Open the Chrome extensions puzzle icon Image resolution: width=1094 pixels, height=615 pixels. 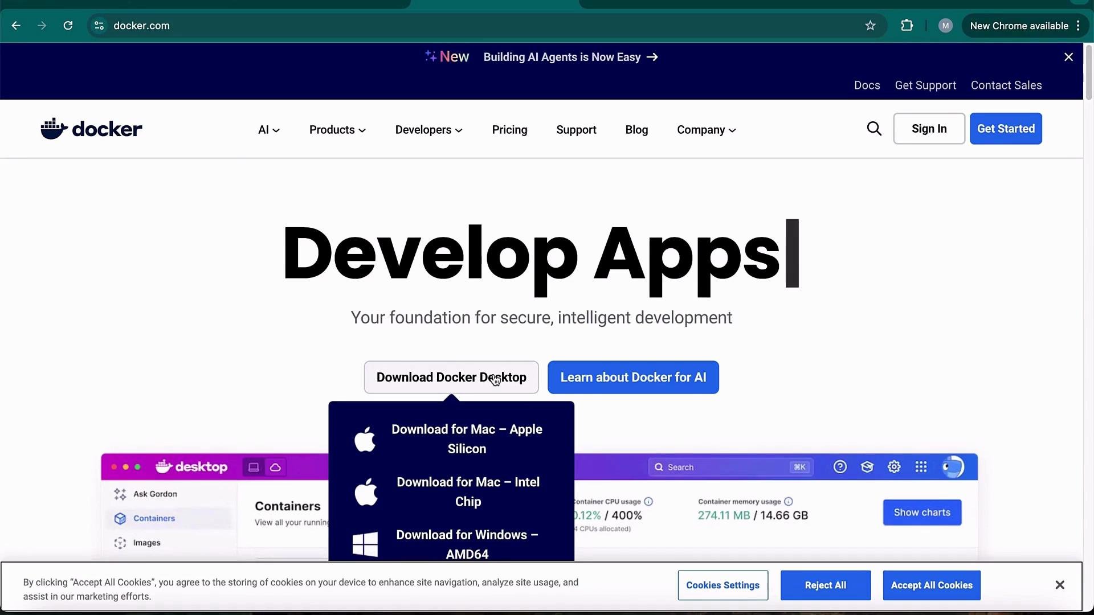[x=907, y=26]
